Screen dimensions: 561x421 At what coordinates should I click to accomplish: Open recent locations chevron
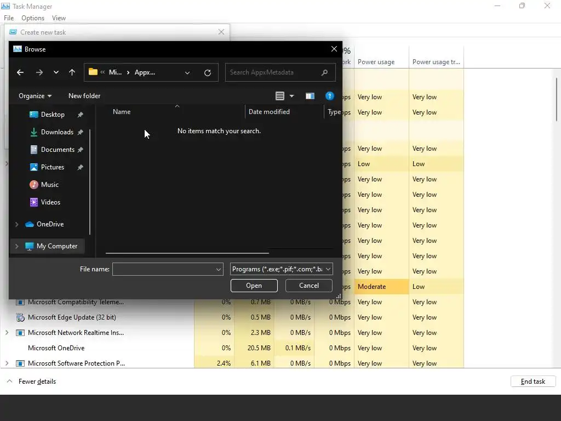click(x=56, y=72)
